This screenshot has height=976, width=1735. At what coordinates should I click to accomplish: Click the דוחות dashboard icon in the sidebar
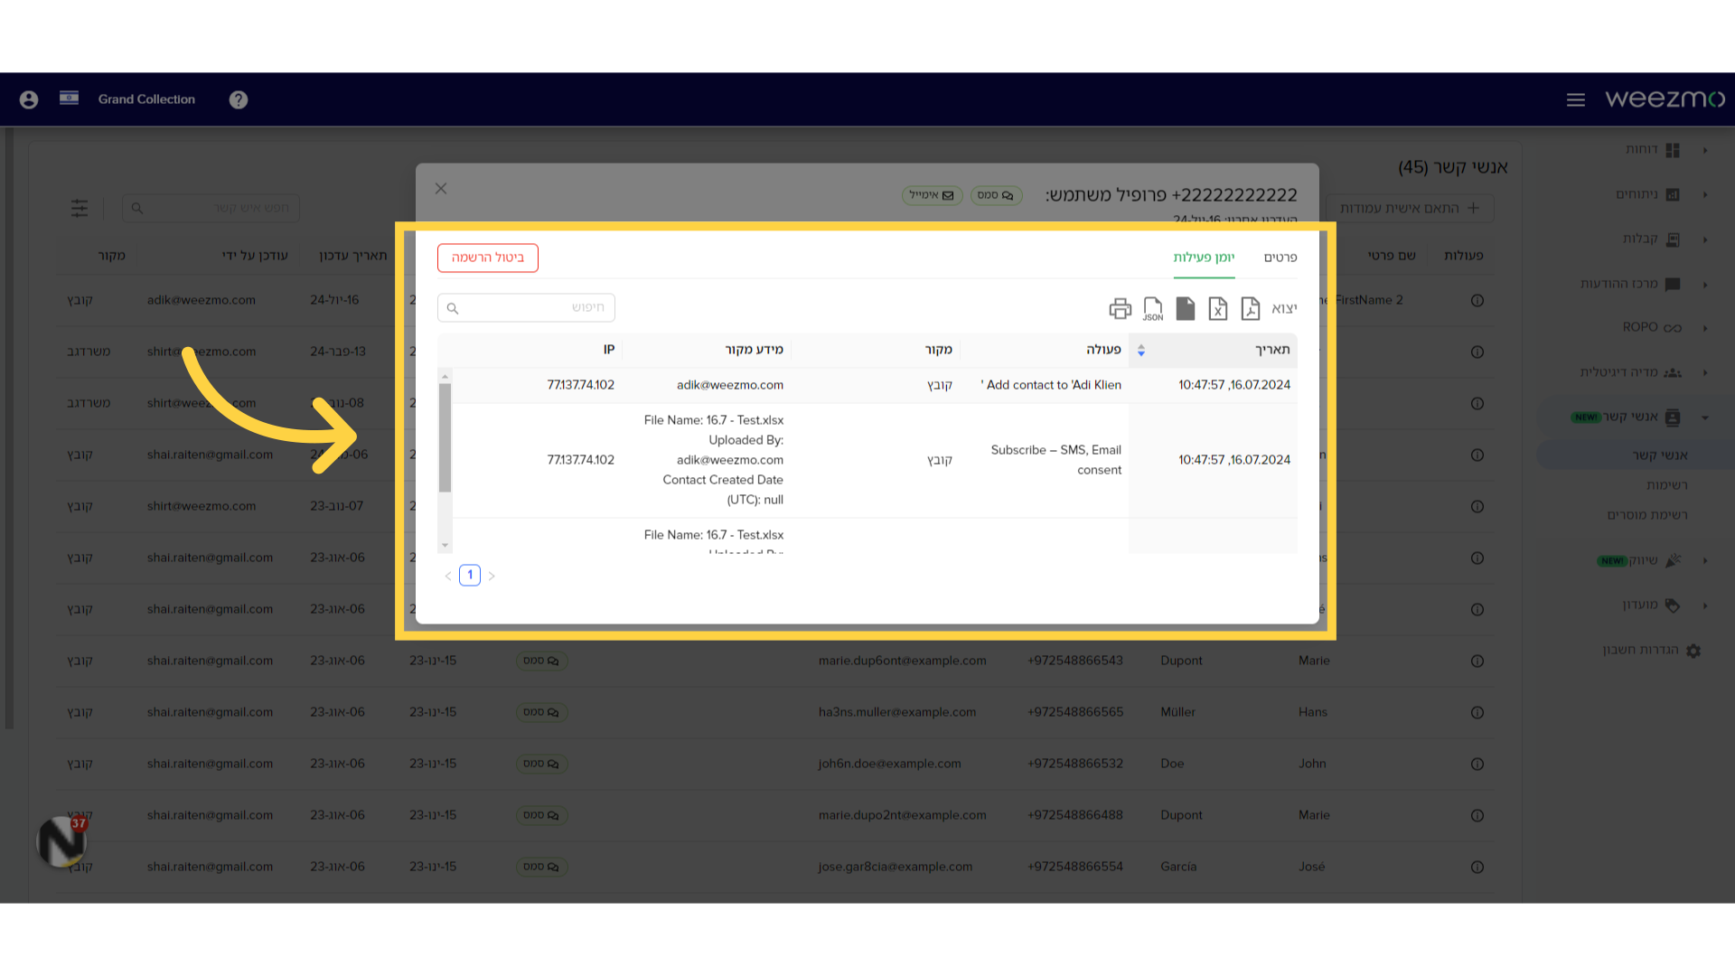point(1673,150)
